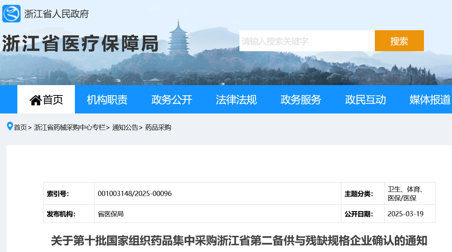This screenshot has height=252, width=452.
Task: Open the 政民互动 menu item
Action: pos(365,99)
